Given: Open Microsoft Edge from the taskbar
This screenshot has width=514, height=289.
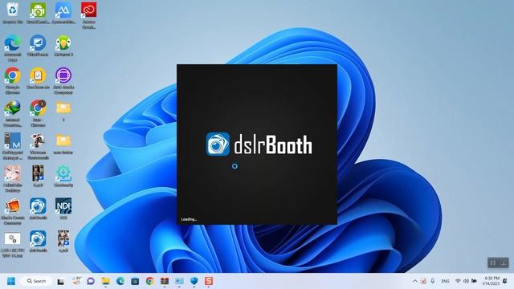Looking at the screenshot, I should click(x=120, y=281).
